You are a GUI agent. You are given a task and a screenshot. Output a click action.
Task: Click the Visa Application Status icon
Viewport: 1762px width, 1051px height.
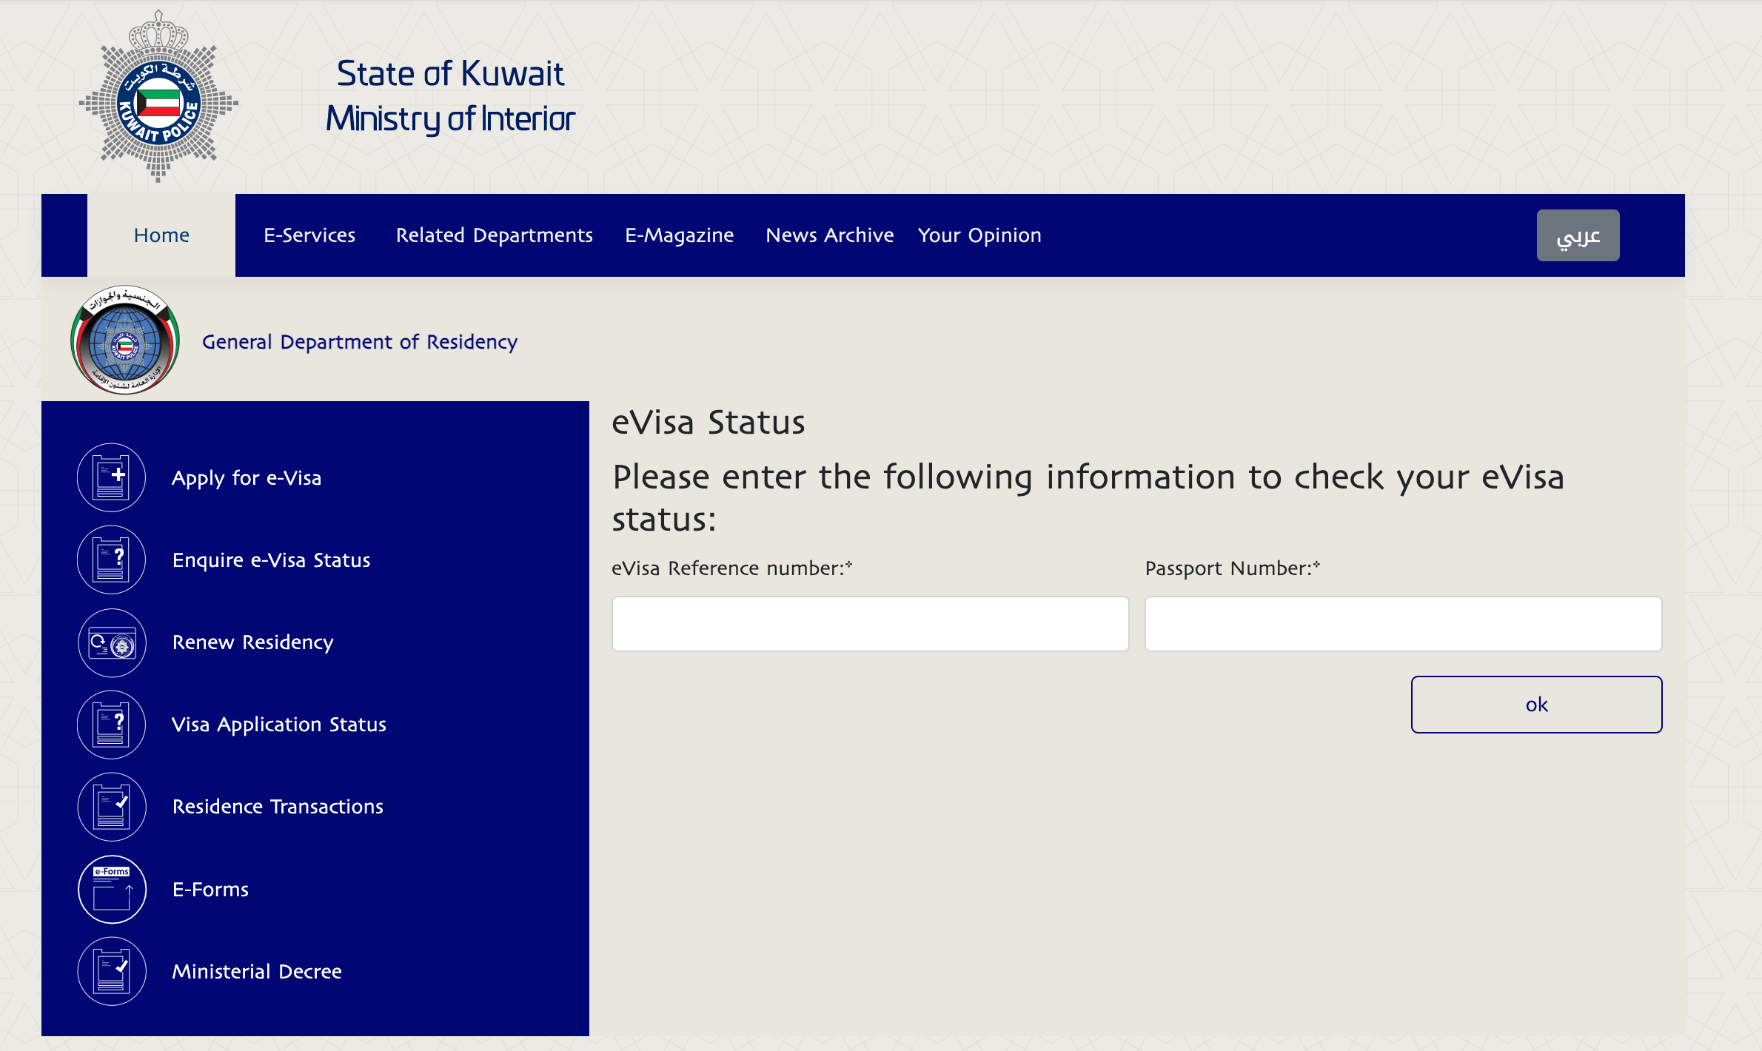point(115,723)
